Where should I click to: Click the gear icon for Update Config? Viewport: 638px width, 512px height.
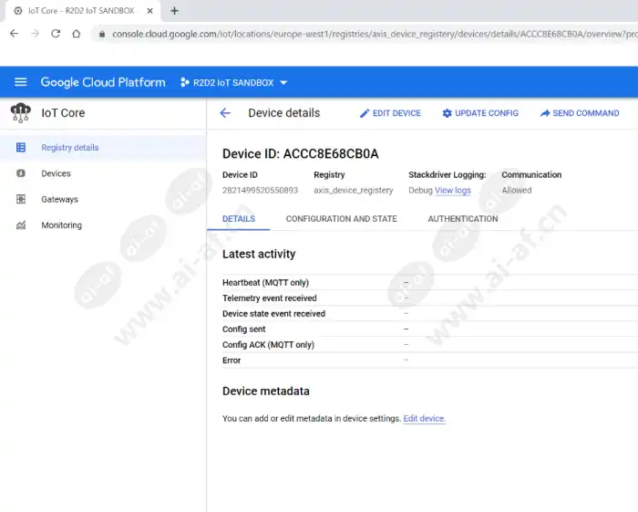click(x=447, y=113)
